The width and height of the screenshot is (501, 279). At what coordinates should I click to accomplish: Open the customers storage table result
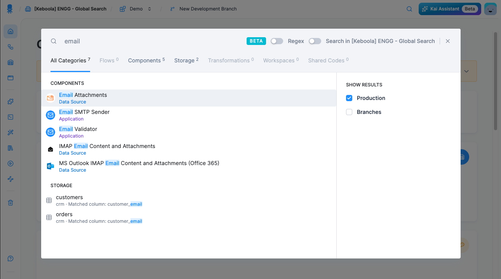tap(189, 200)
